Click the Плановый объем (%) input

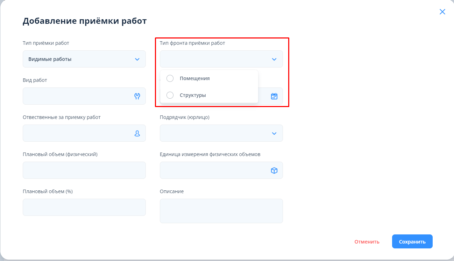click(84, 207)
